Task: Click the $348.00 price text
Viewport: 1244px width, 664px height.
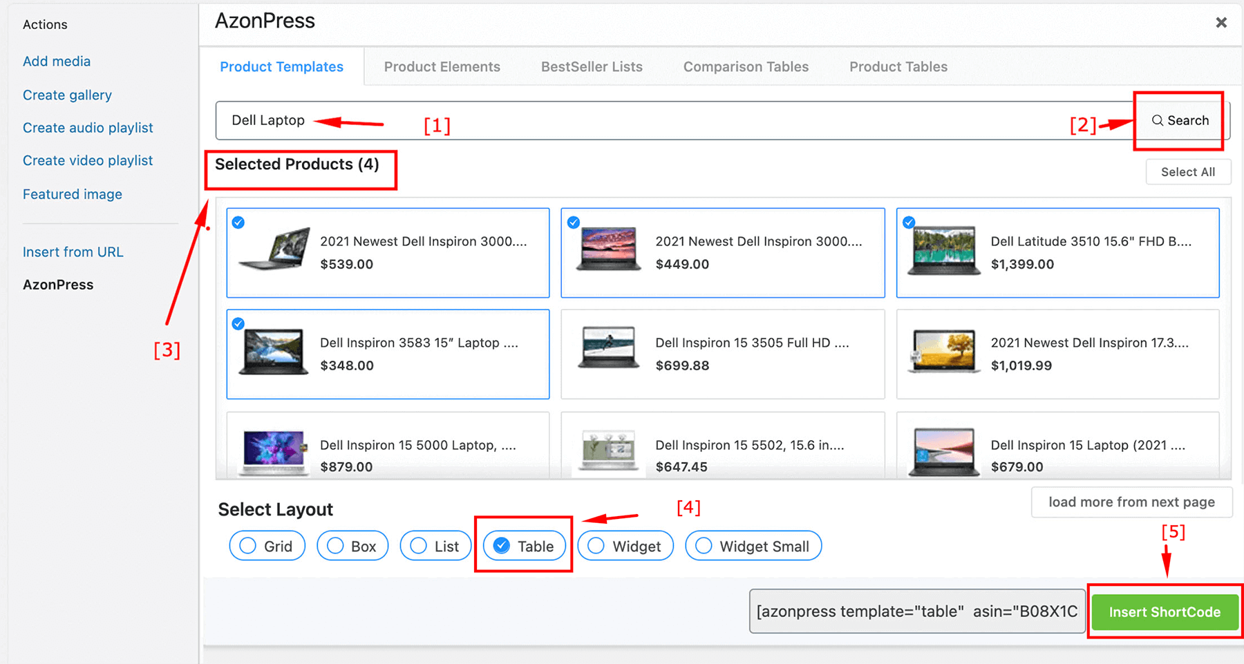Action: coord(347,366)
